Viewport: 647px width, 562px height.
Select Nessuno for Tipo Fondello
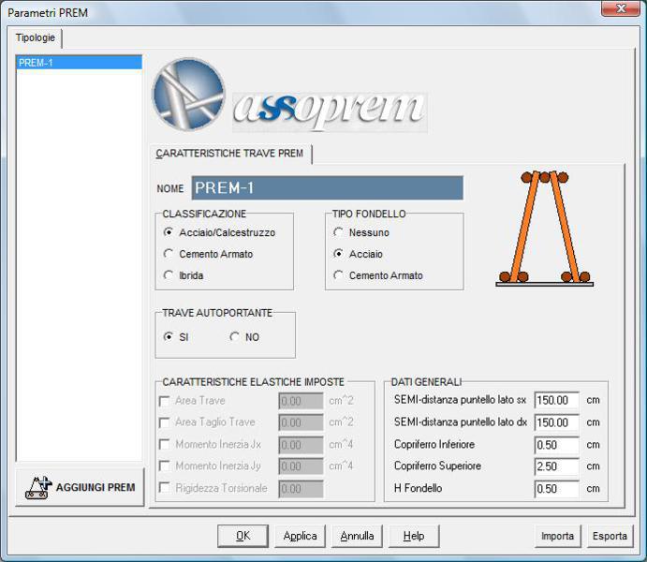click(x=338, y=232)
